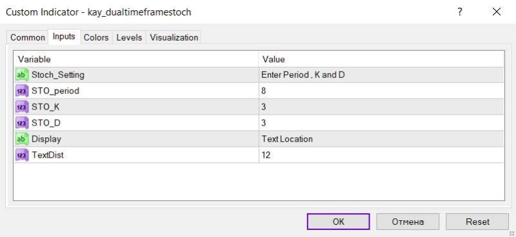This screenshot has height=237, width=516.
Task: Switch to the Common tab
Action: point(28,37)
